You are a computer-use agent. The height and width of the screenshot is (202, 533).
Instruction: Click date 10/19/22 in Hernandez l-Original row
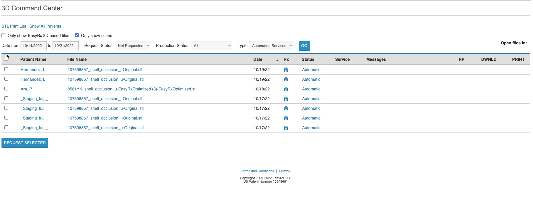coord(262,70)
